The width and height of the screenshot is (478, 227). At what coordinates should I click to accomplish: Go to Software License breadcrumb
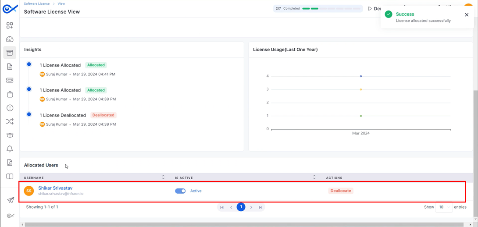(36, 4)
